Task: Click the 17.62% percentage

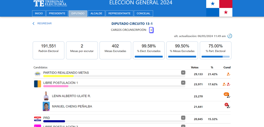Action: coord(213,84)
